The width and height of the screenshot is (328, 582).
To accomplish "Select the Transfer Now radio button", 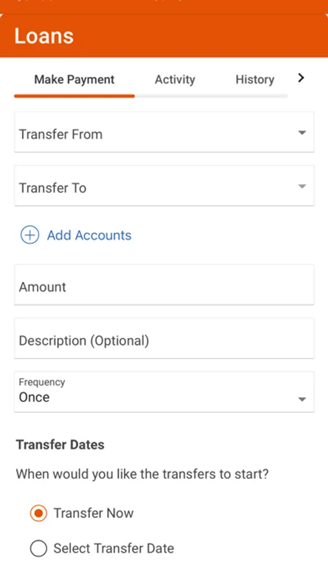I will (x=38, y=513).
